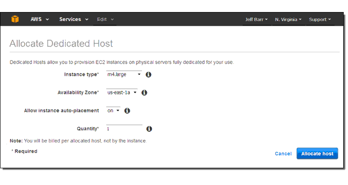Open the Jeff Barr account menu
This screenshot has width=348, height=185.
[256, 19]
